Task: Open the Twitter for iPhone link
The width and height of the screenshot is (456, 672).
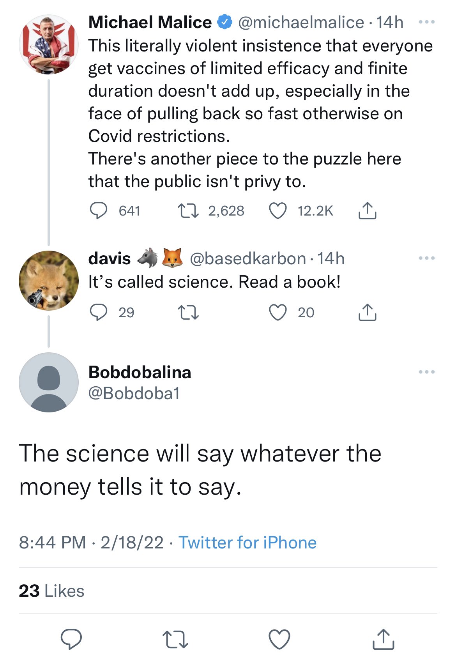Action: [247, 543]
